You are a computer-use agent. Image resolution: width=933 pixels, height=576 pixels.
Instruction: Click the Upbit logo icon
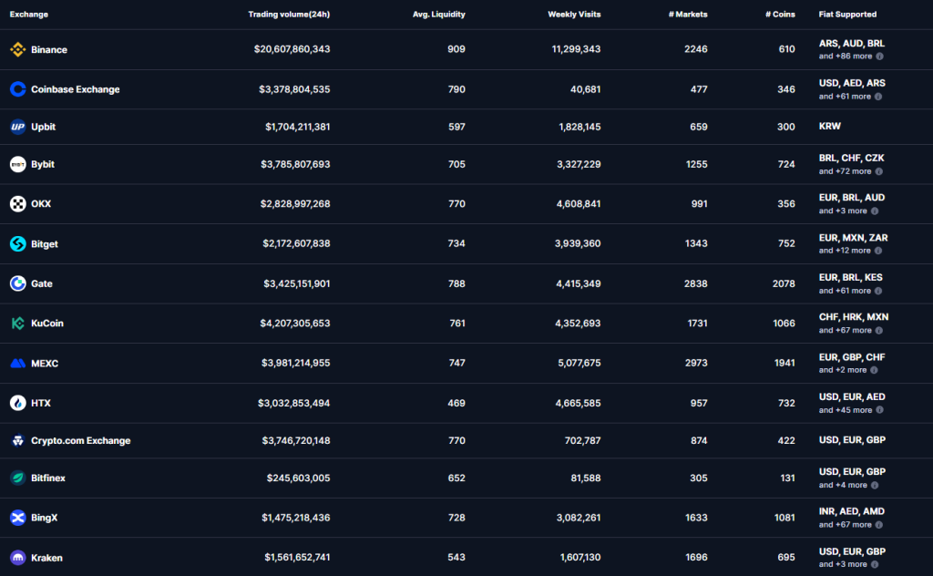[18, 127]
